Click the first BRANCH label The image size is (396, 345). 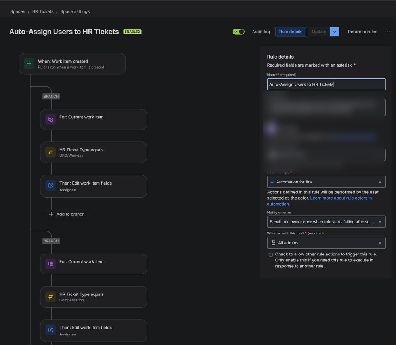(51, 96)
